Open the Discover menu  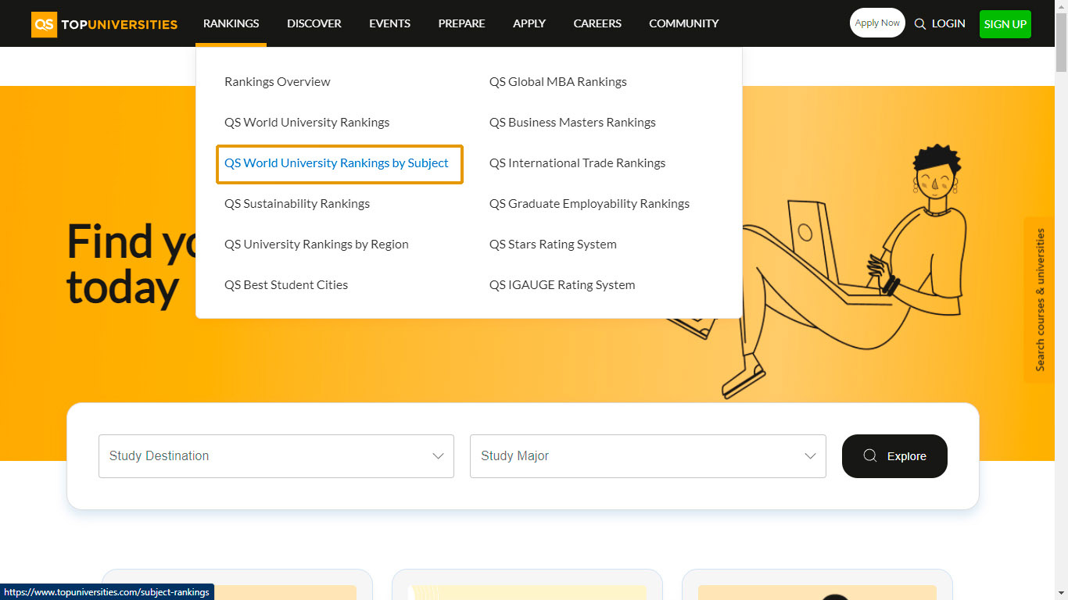tap(314, 23)
